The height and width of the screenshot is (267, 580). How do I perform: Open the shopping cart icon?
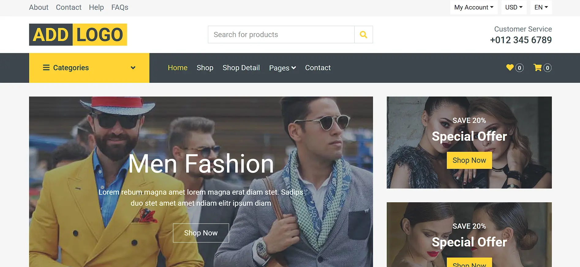point(537,67)
